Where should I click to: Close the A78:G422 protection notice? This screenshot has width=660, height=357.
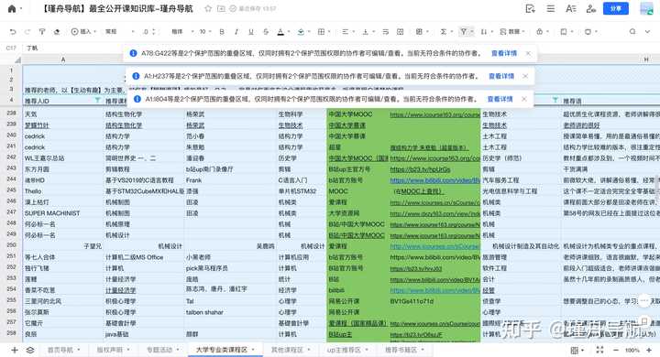(x=528, y=53)
